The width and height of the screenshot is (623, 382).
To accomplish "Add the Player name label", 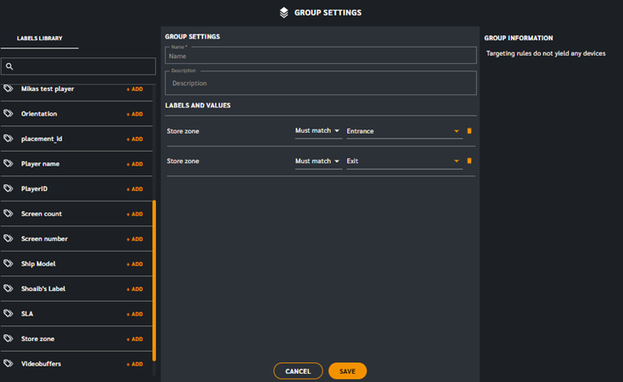I will 135,164.
